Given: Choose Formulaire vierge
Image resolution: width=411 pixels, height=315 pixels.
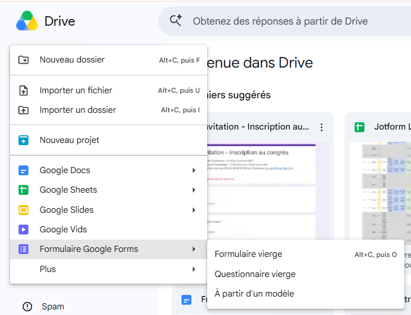Looking at the screenshot, I should click(305, 254).
